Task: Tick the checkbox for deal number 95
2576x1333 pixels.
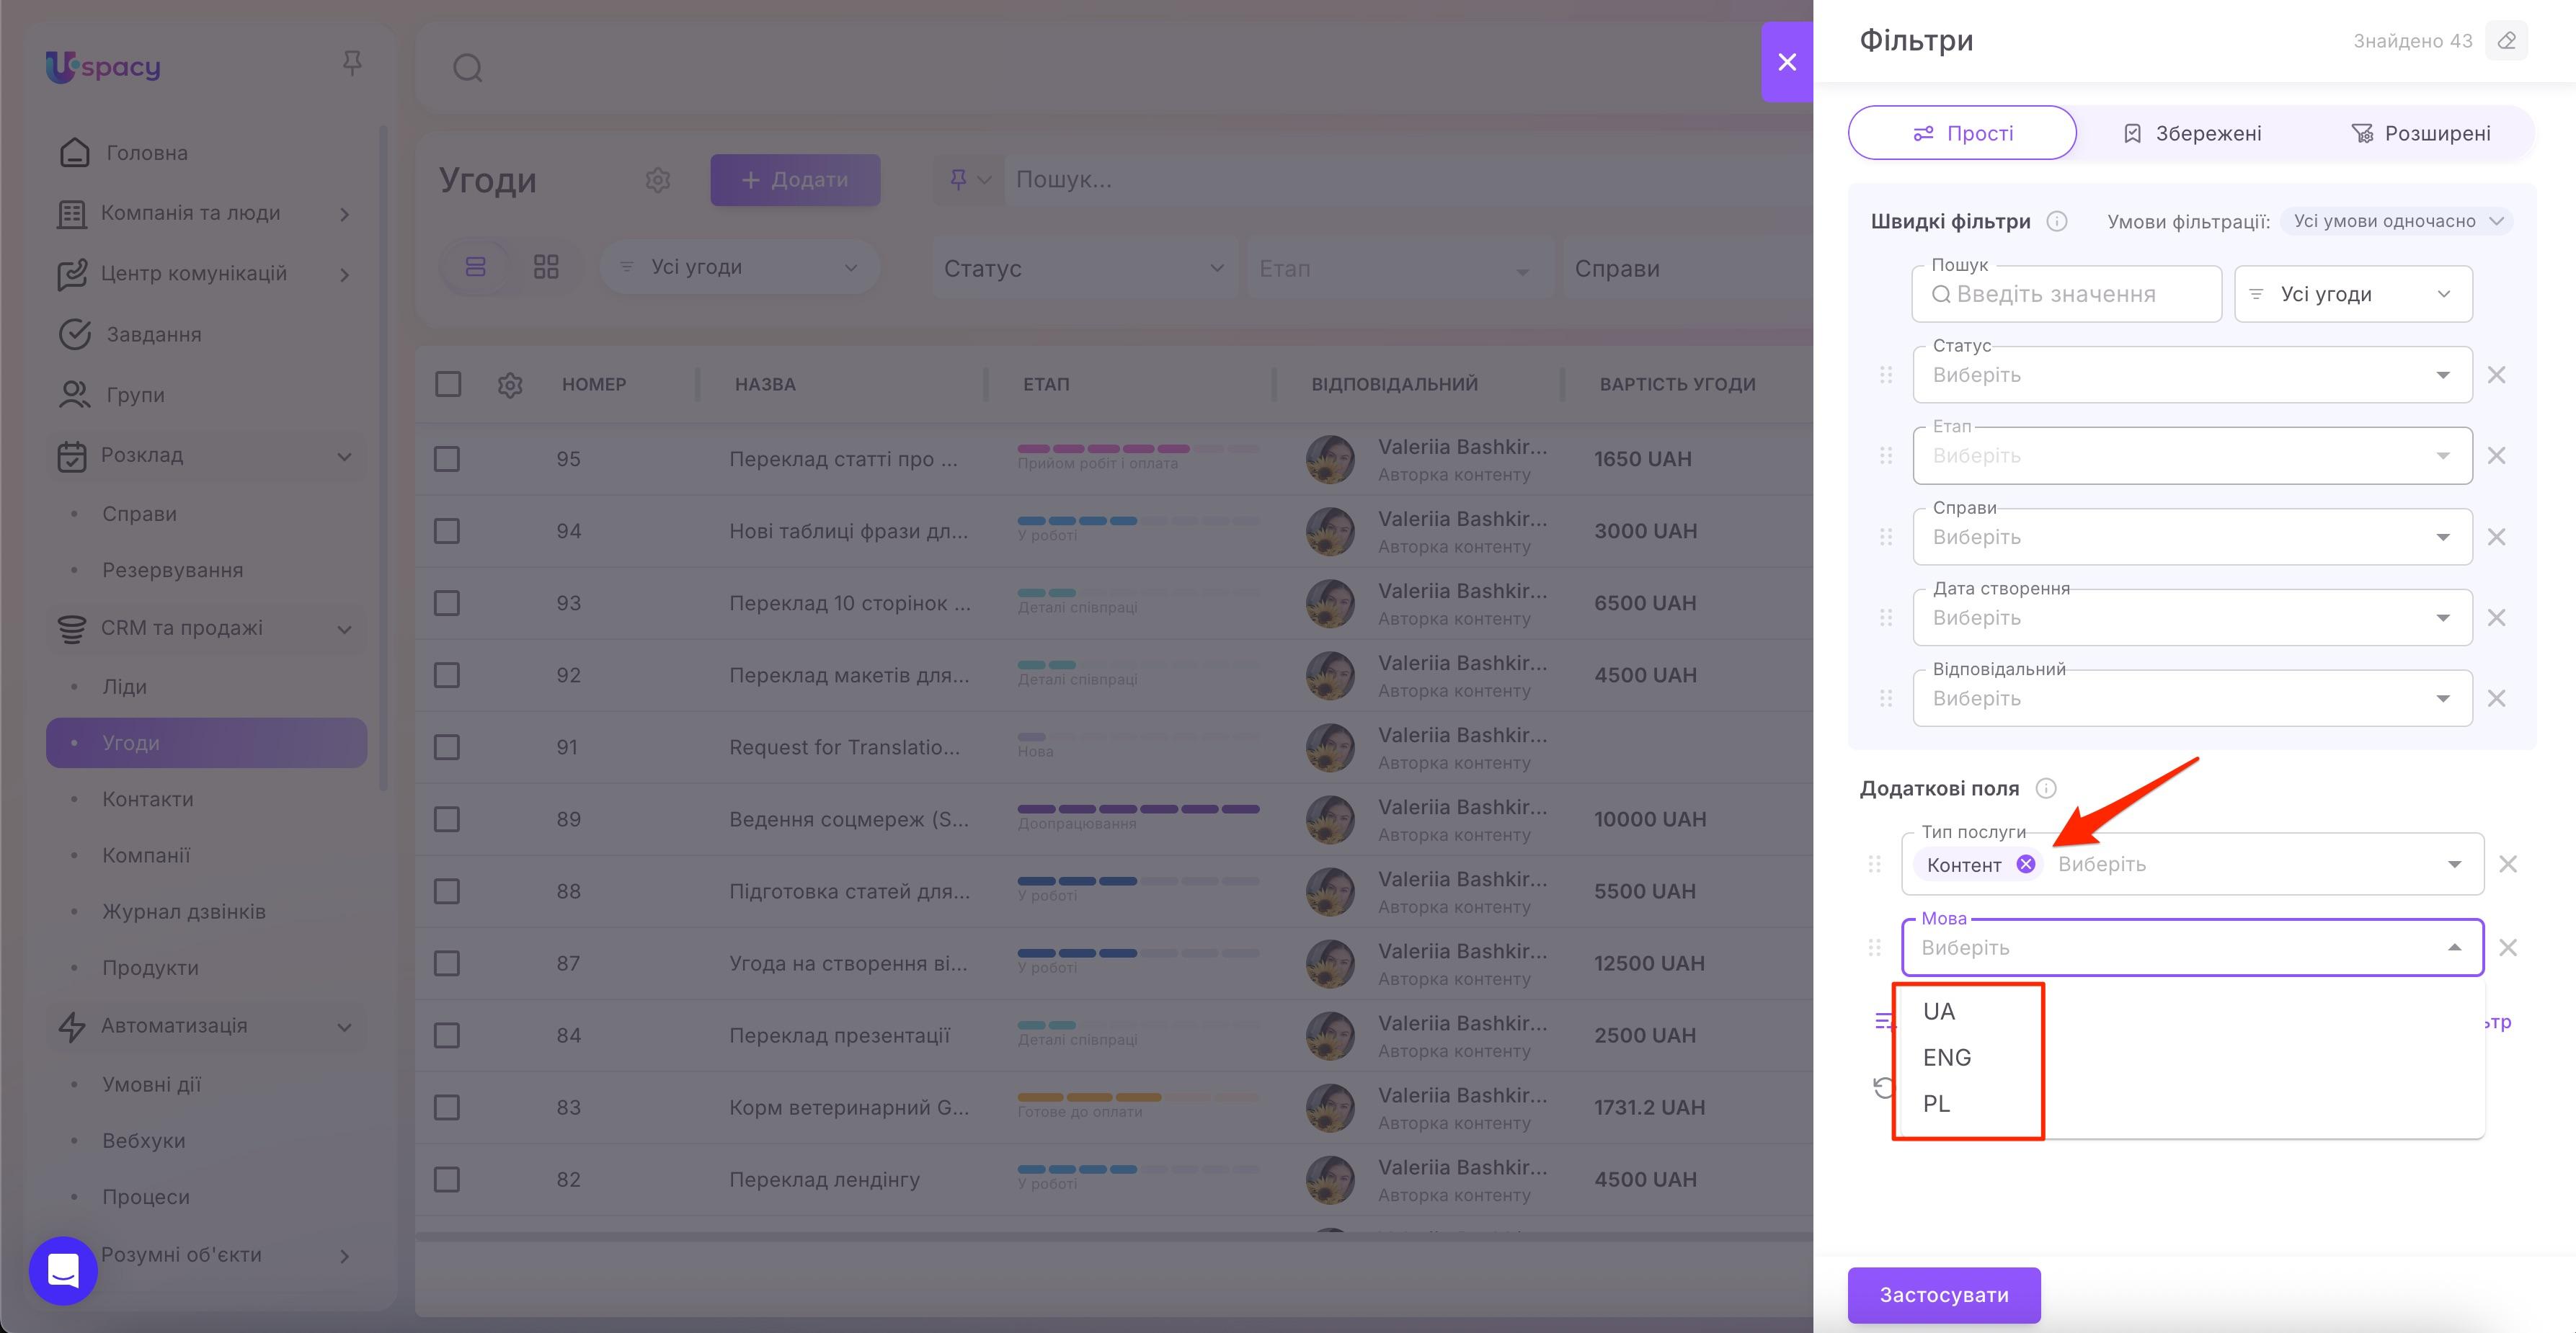Action: [447, 459]
